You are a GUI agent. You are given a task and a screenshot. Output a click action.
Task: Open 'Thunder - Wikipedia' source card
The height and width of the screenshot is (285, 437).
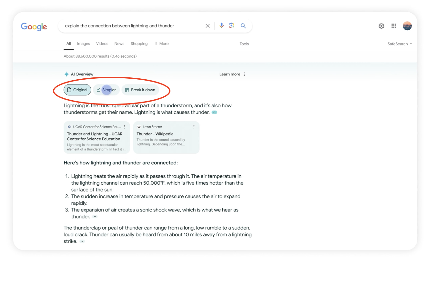coord(166,137)
